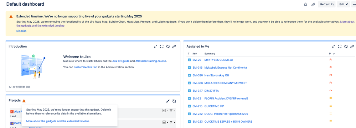
Task: Click the issue type icon for SM-316
Action: tap(189, 68)
